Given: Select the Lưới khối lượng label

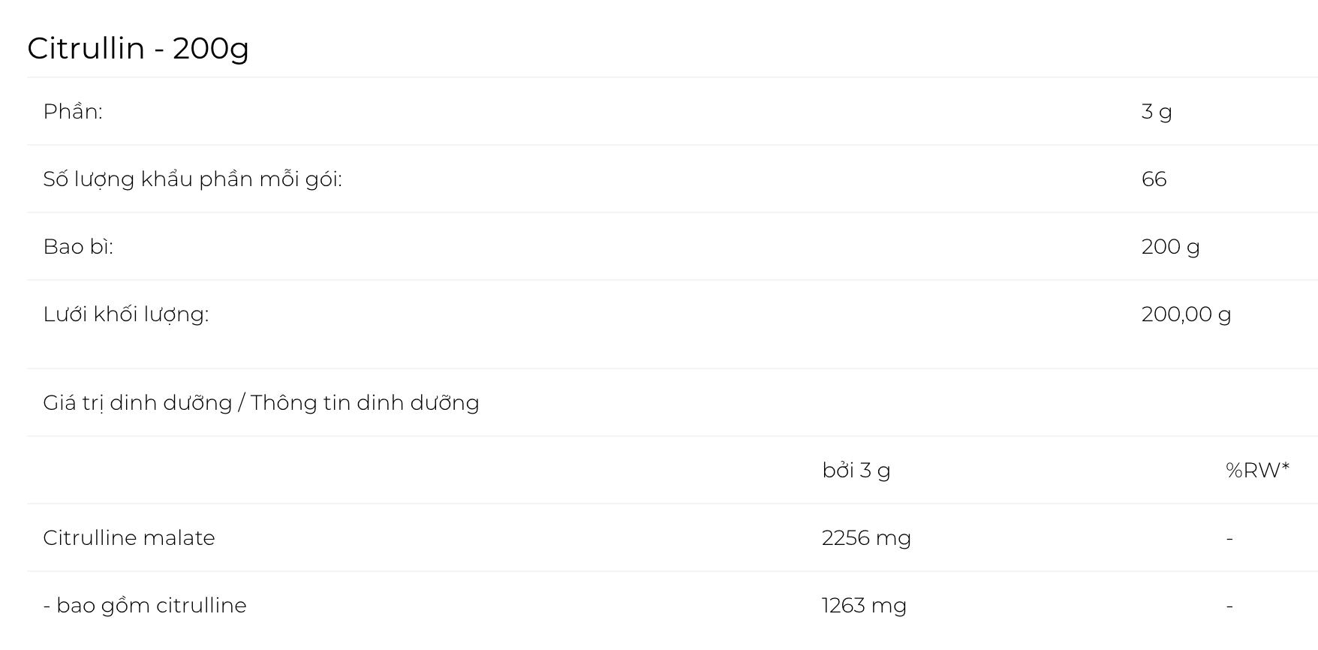Looking at the screenshot, I should coord(126,314).
